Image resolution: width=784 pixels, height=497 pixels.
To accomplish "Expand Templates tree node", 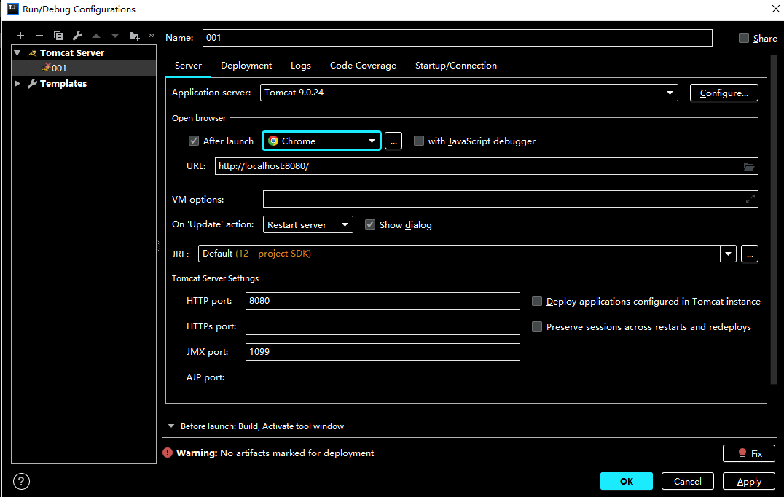I will (x=17, y=84).
